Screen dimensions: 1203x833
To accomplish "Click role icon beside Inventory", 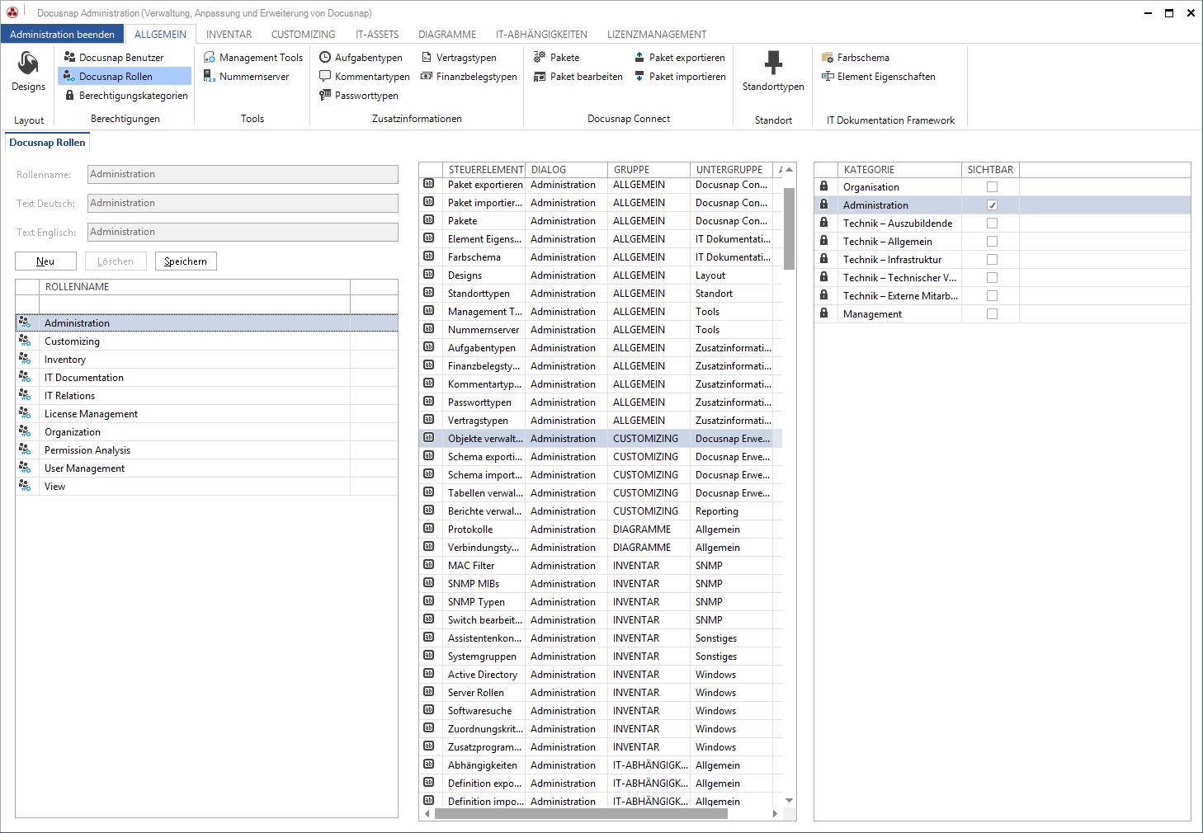I will click(x=25, y=359).
